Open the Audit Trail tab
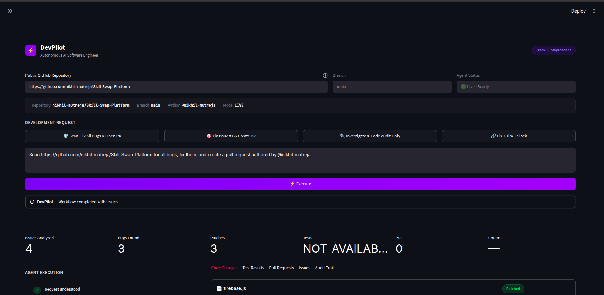The height and width of the screenshot is (295, 604). pyautogui.click(x=324, y=268)
